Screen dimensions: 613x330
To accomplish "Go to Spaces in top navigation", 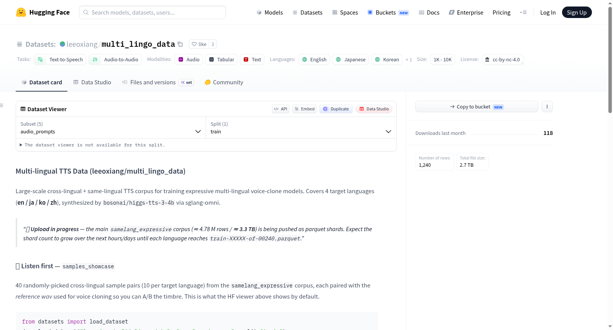I will pos(345,12).
